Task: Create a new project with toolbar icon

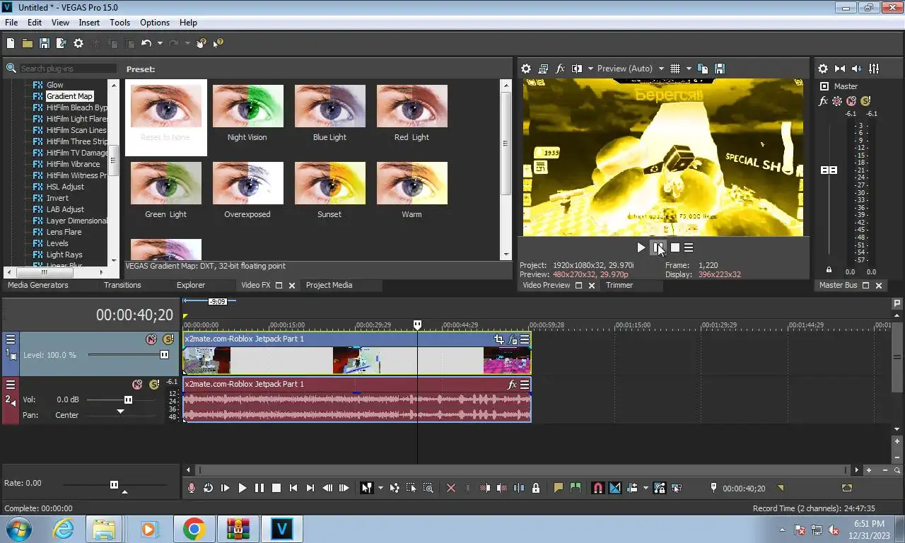Action: click(10, 43)
